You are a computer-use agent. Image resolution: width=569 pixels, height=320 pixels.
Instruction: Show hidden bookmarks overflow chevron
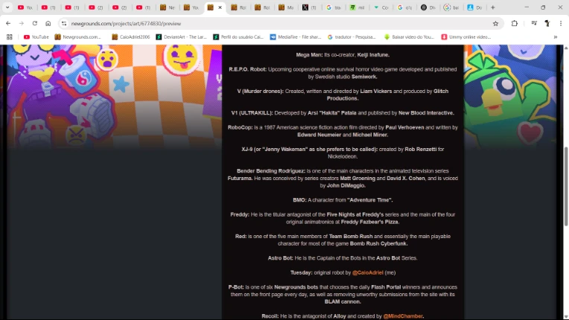click(555, 37)
